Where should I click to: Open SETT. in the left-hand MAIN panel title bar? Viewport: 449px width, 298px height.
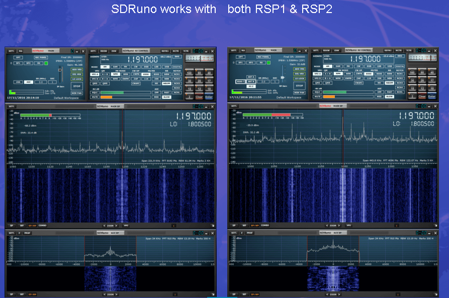tap(12, 51)
